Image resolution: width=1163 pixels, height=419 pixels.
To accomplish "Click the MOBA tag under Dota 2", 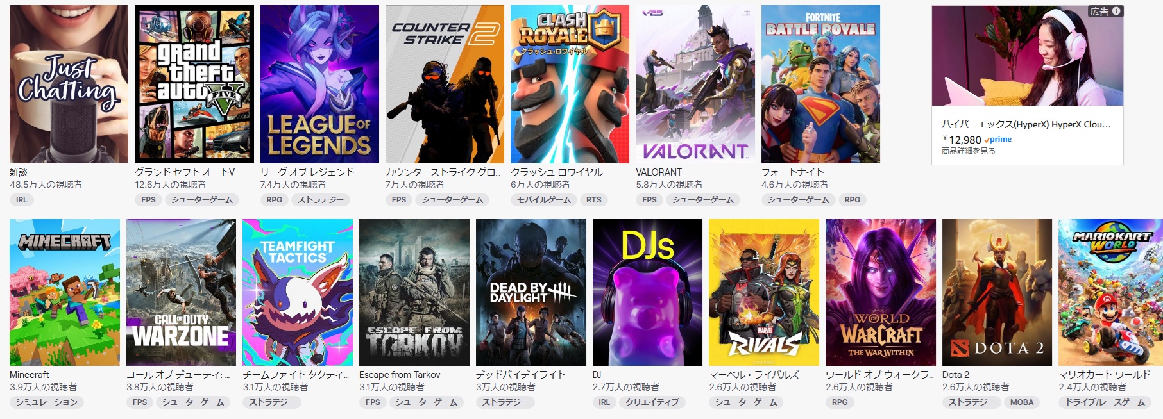I will [1022, 402].
